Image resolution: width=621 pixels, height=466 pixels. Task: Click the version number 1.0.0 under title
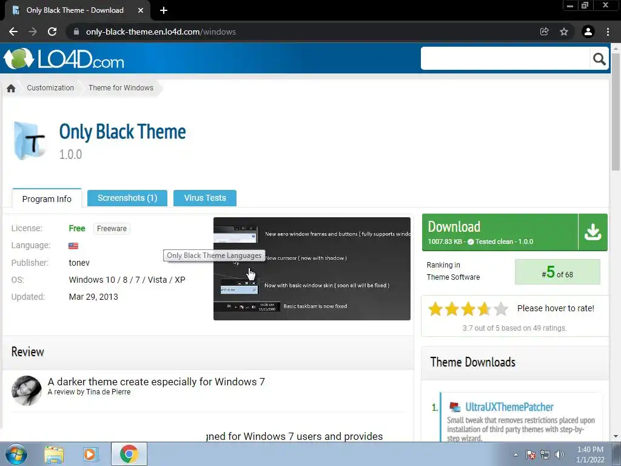70,154
